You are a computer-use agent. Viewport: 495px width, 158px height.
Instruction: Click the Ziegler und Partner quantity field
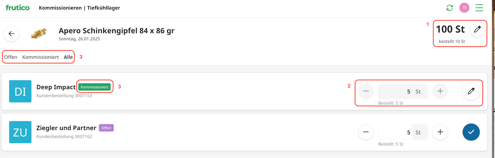pyautogui.click(x=395, y=132)
